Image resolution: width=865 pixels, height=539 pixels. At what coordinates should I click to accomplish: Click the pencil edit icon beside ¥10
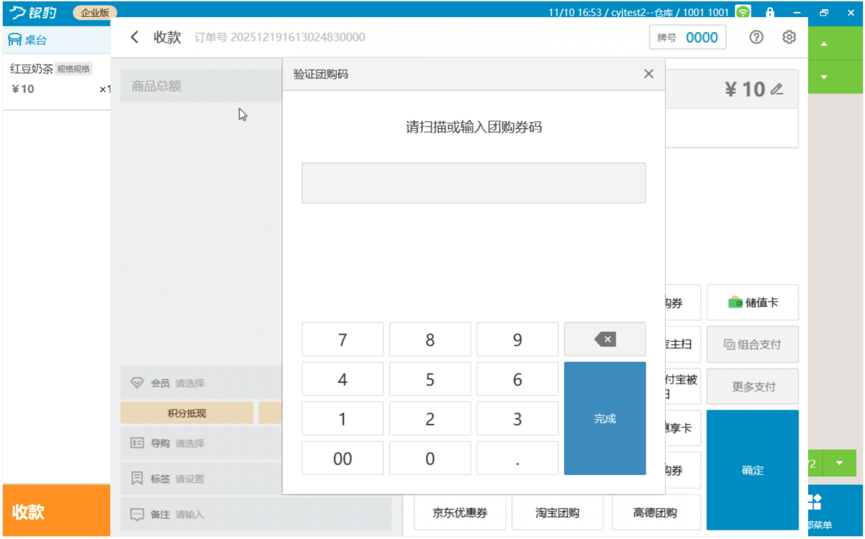tap(777, 89)
